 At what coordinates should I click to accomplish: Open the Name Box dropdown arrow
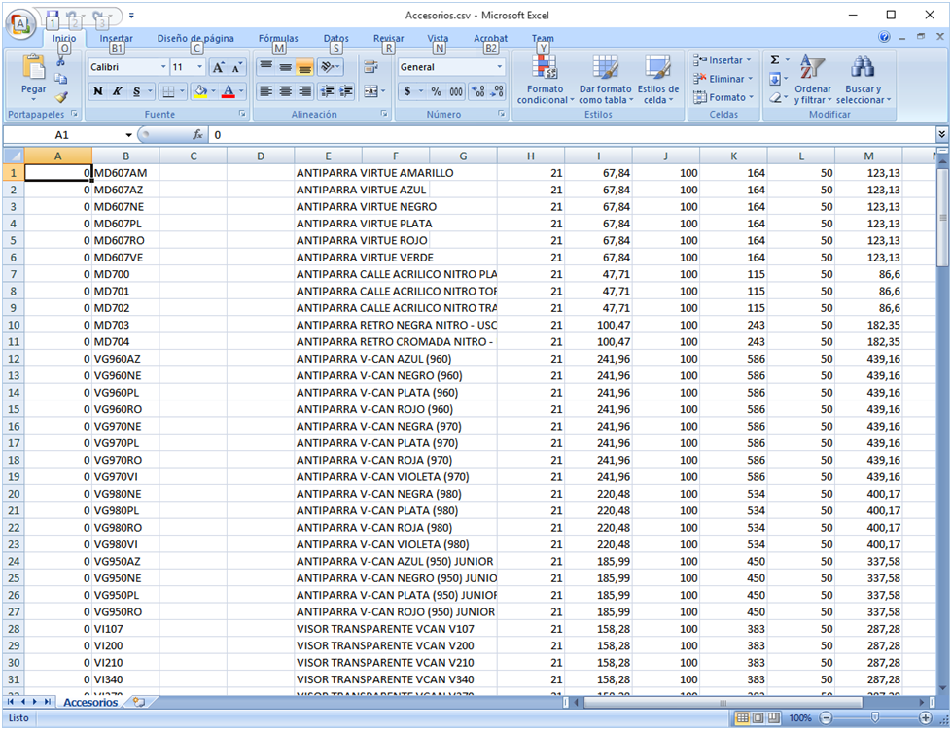click(128, 135)
